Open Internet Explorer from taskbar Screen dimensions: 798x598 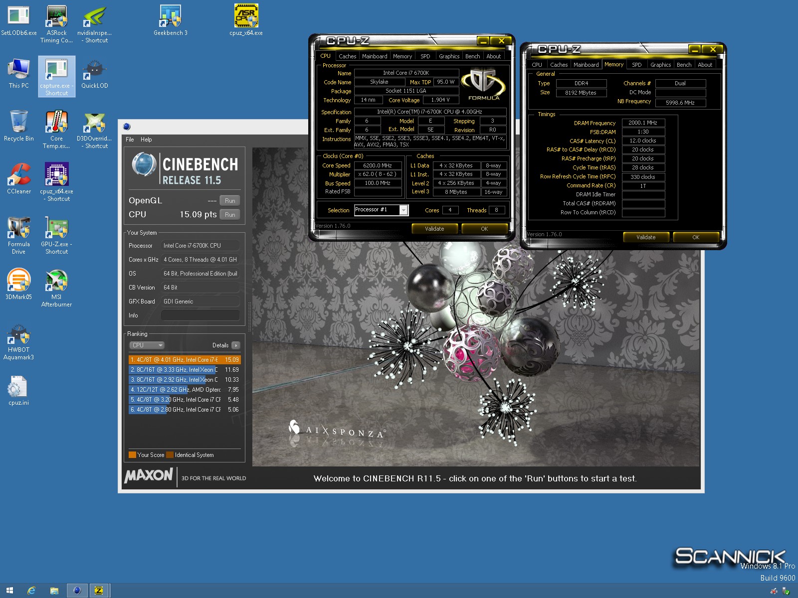31,591
